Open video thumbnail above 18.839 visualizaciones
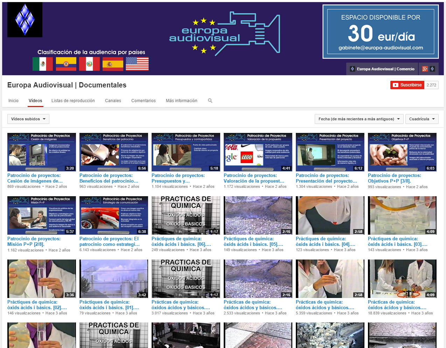 tap(402, 279)
